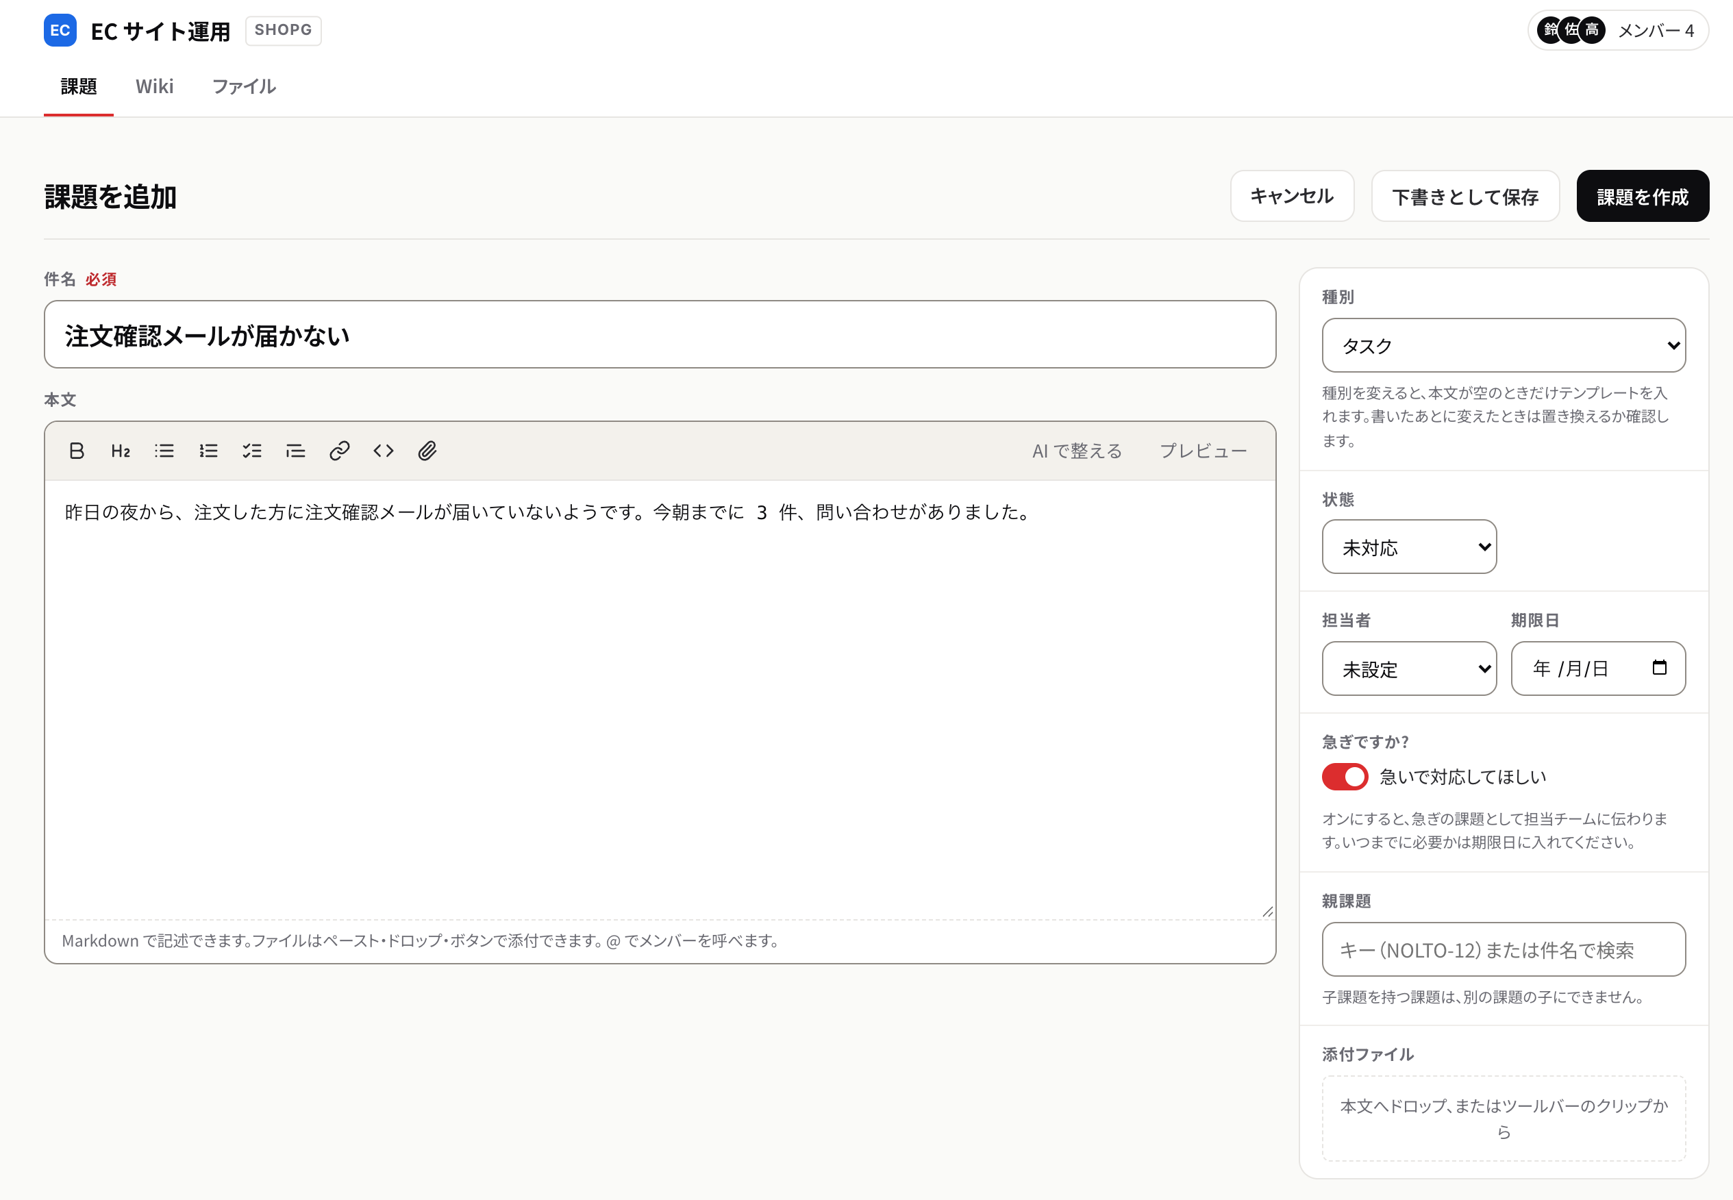This screenshot has width=1733, height=1200.
Task: Click into the 本文 text area
Action: (660, 700)
